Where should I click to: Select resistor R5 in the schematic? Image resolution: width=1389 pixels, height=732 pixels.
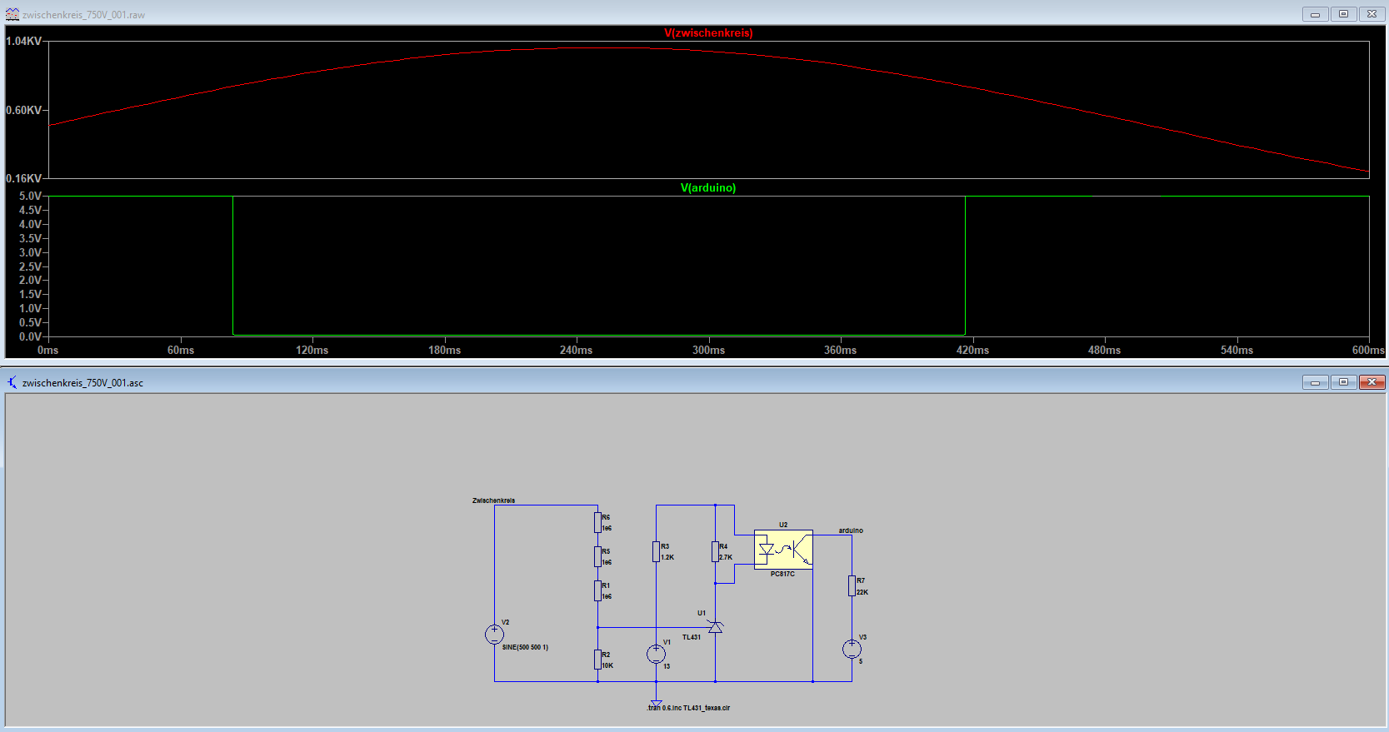tap(597, 556)
